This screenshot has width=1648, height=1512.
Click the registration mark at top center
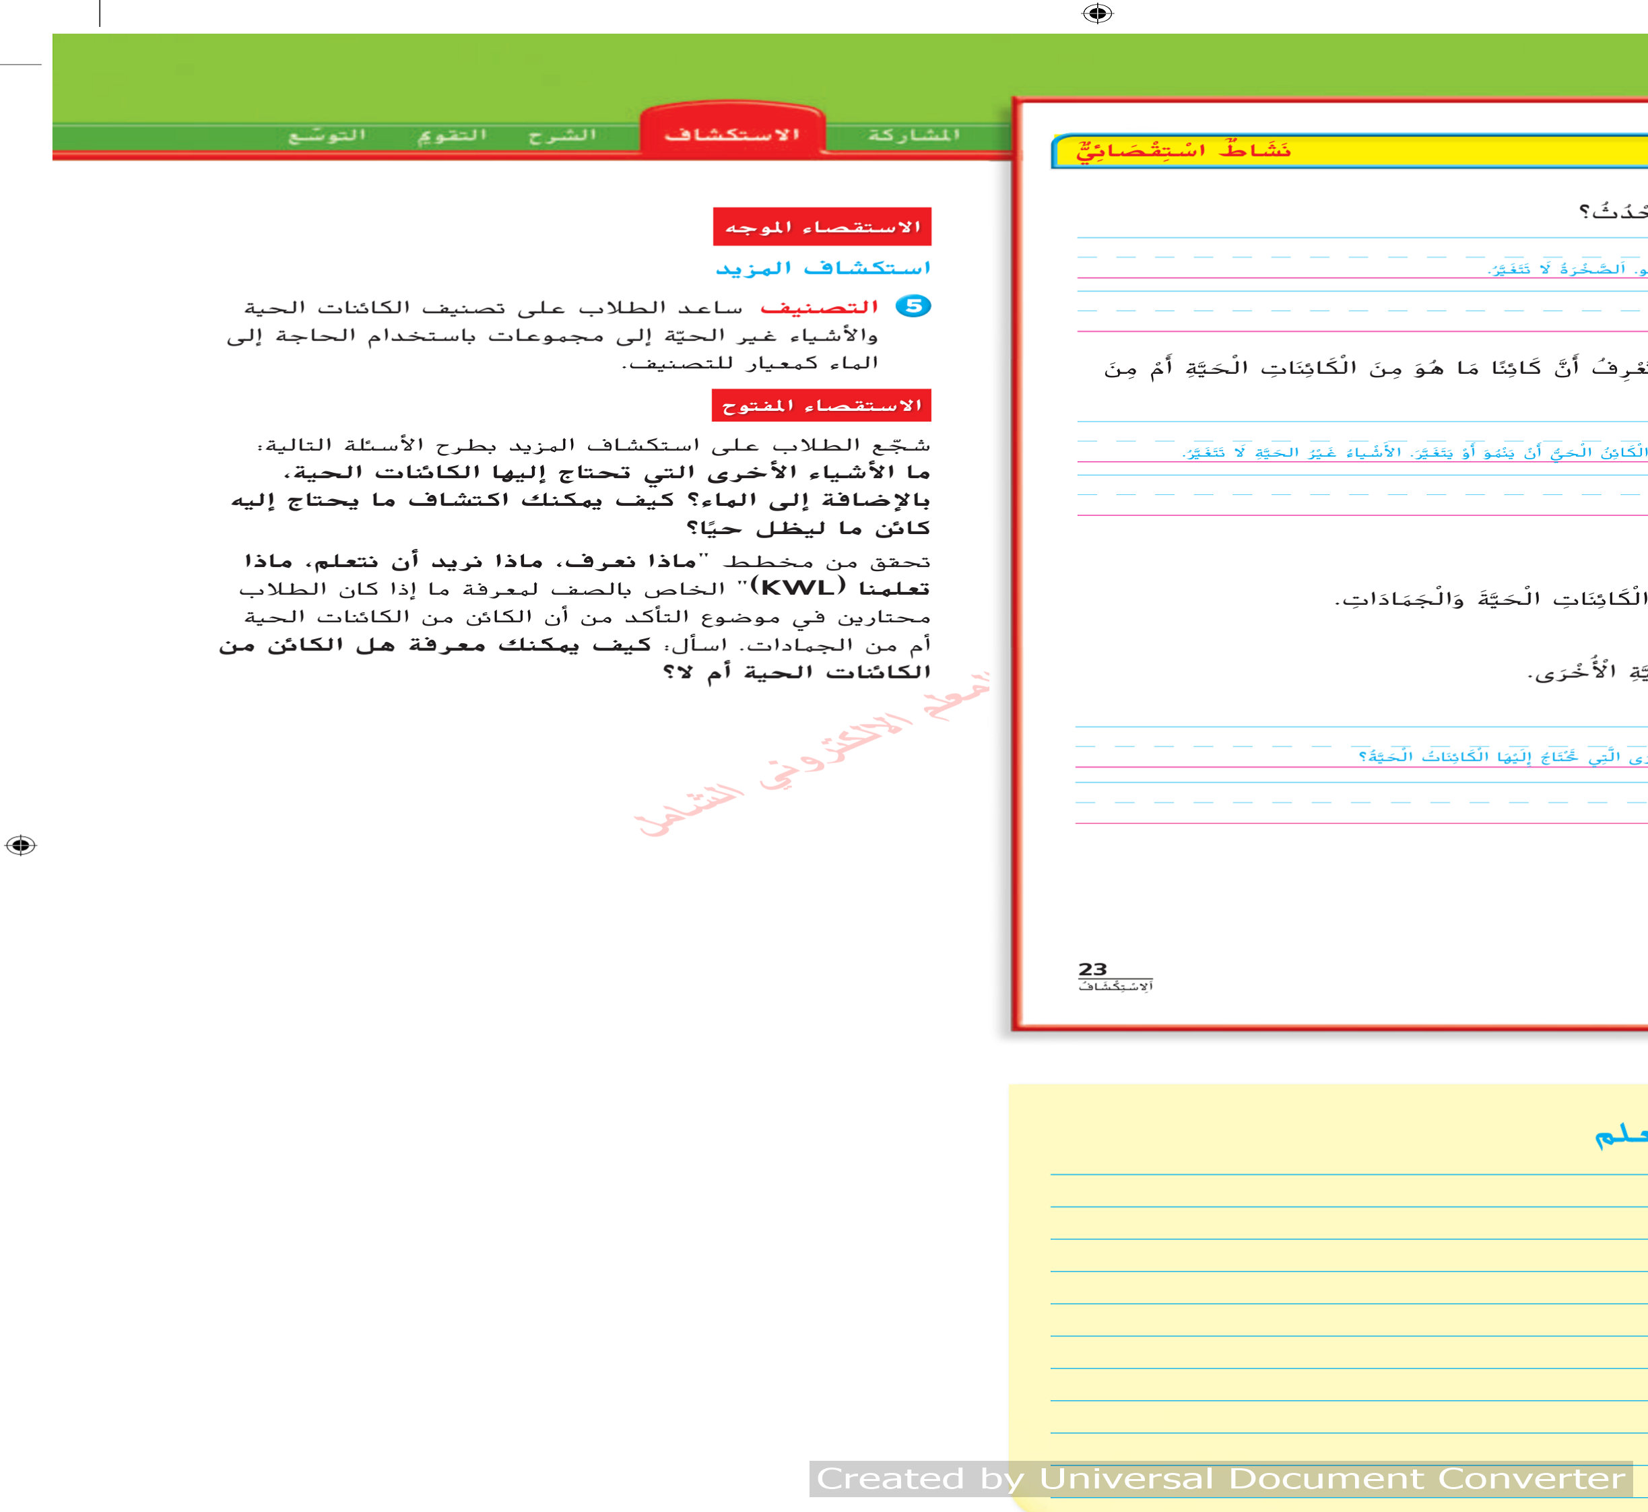[1097, 13]
